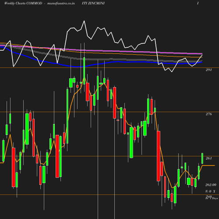Image resolution: width=219 pixels, height=219 pixels.
Task: Click the 276 price level label
Action: click(x=209, y=114)
